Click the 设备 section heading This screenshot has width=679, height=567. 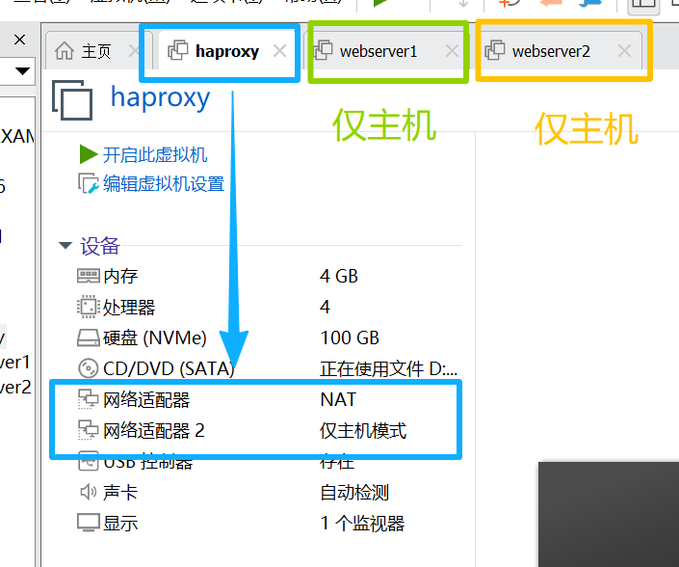coord(100,246)
